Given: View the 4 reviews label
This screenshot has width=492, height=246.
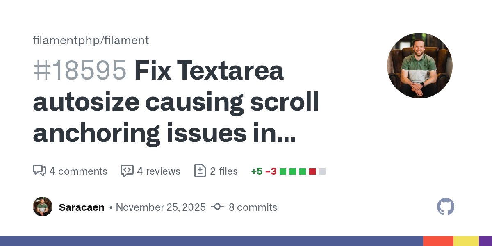Looking at the screenshot, I should 158,171.
